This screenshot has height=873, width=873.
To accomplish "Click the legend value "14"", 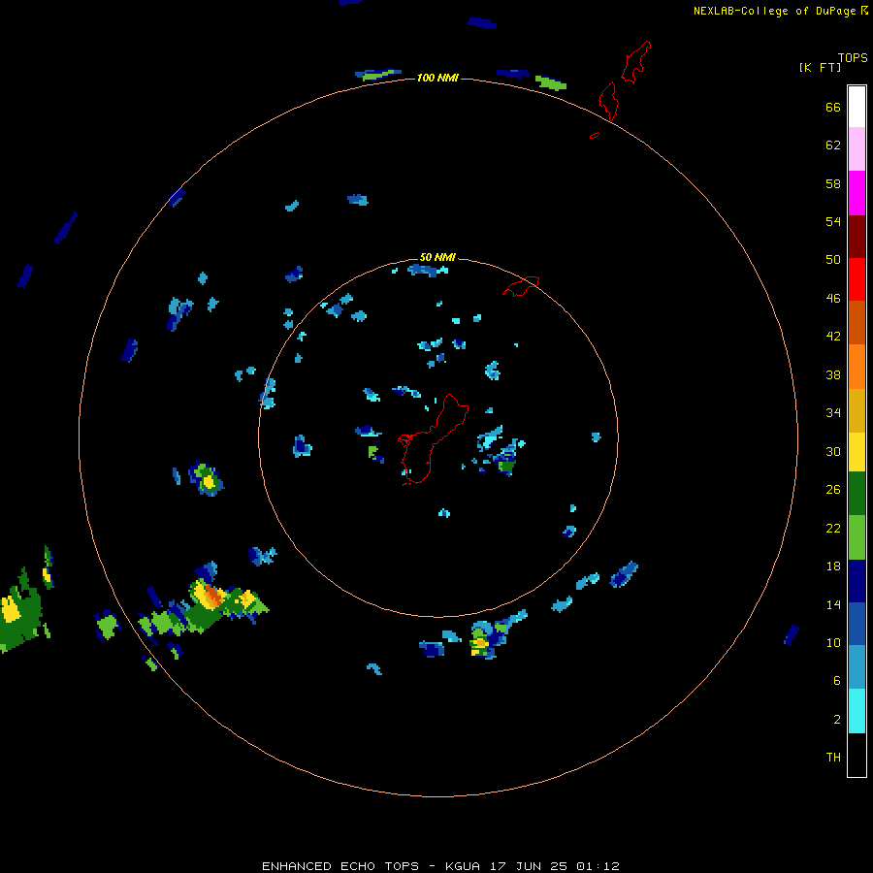I will pos(833,604).
